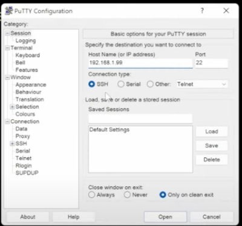Click the question mark help icon
The image size is (242, 226).
pos(202,11)
